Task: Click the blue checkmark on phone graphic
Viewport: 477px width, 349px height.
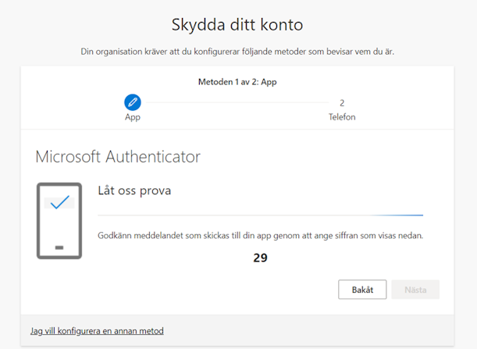Action: [60, 202]
